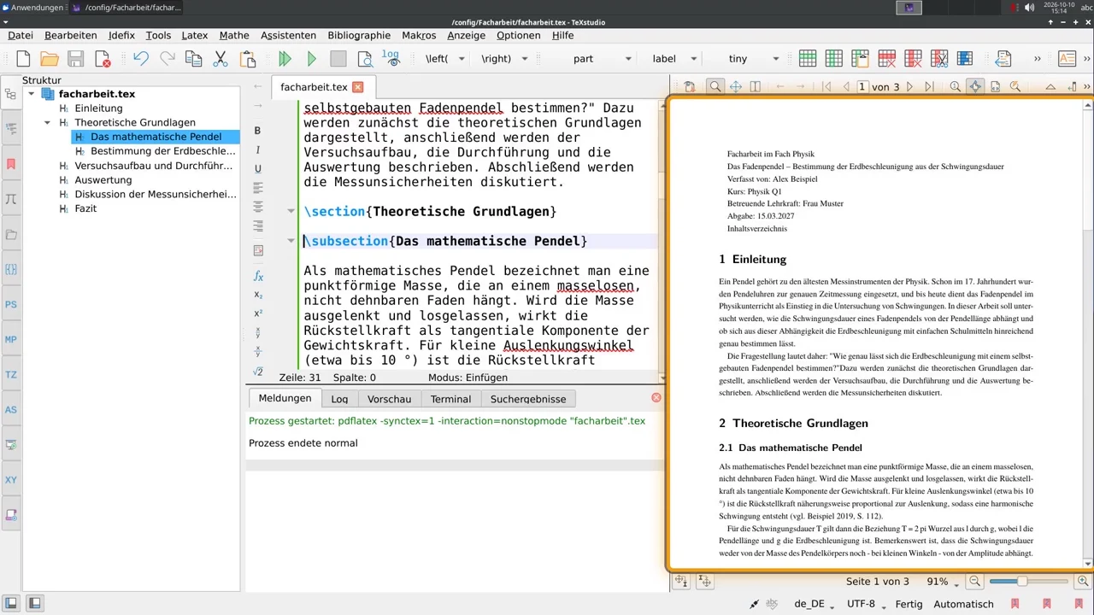
Task: Apply italic formatting from the editor sidebar
Action: point(257,149)
